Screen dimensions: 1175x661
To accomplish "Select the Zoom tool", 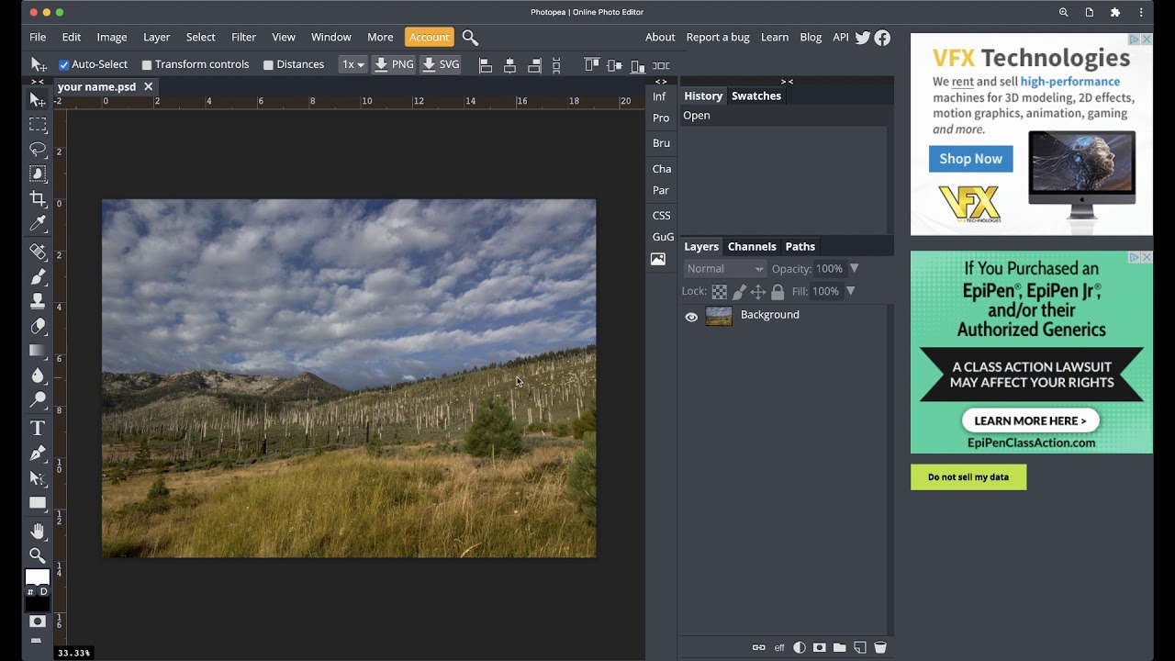I will [x=38, y=555].
